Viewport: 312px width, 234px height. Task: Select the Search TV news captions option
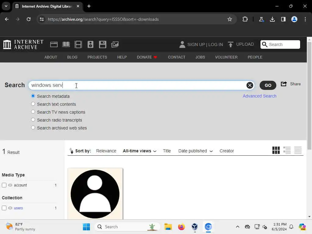(33, 112)
